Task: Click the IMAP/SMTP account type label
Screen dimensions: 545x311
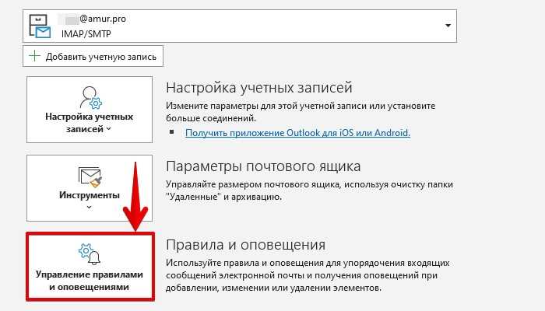Action: coord(86,34)
